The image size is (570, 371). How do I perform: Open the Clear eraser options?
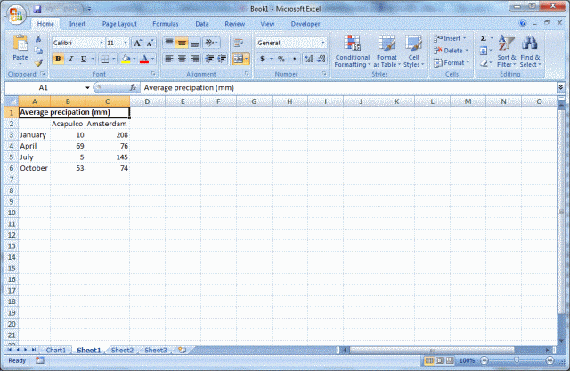point(484,63)
